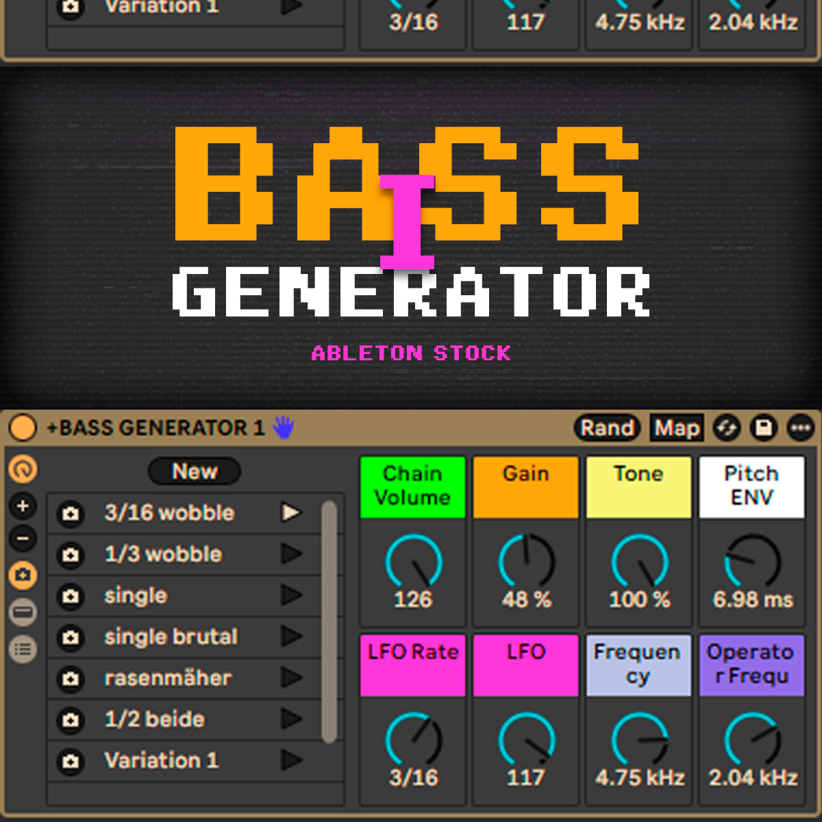The image size is (822, 822).
Task: Overwrite the single variation snapshot camera icon
Action: tap(71, 596)
